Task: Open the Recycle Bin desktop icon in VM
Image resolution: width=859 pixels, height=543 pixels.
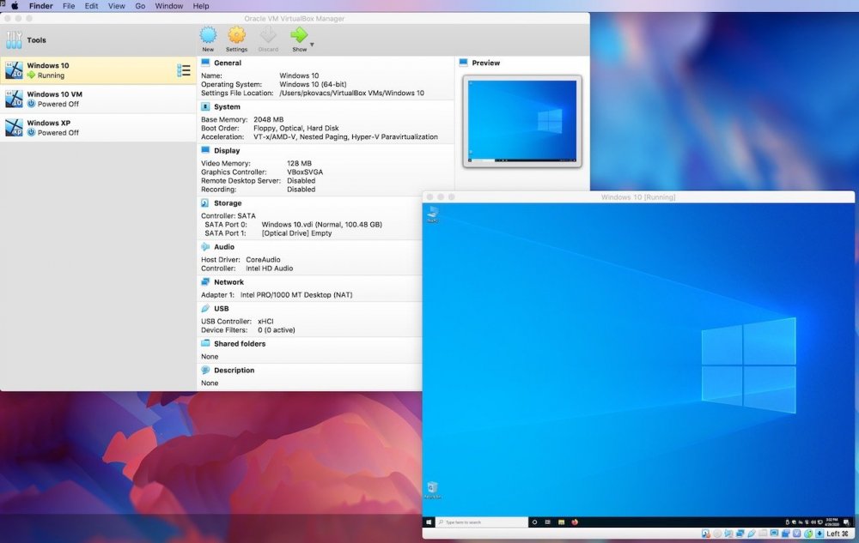Action: (432, 490)
